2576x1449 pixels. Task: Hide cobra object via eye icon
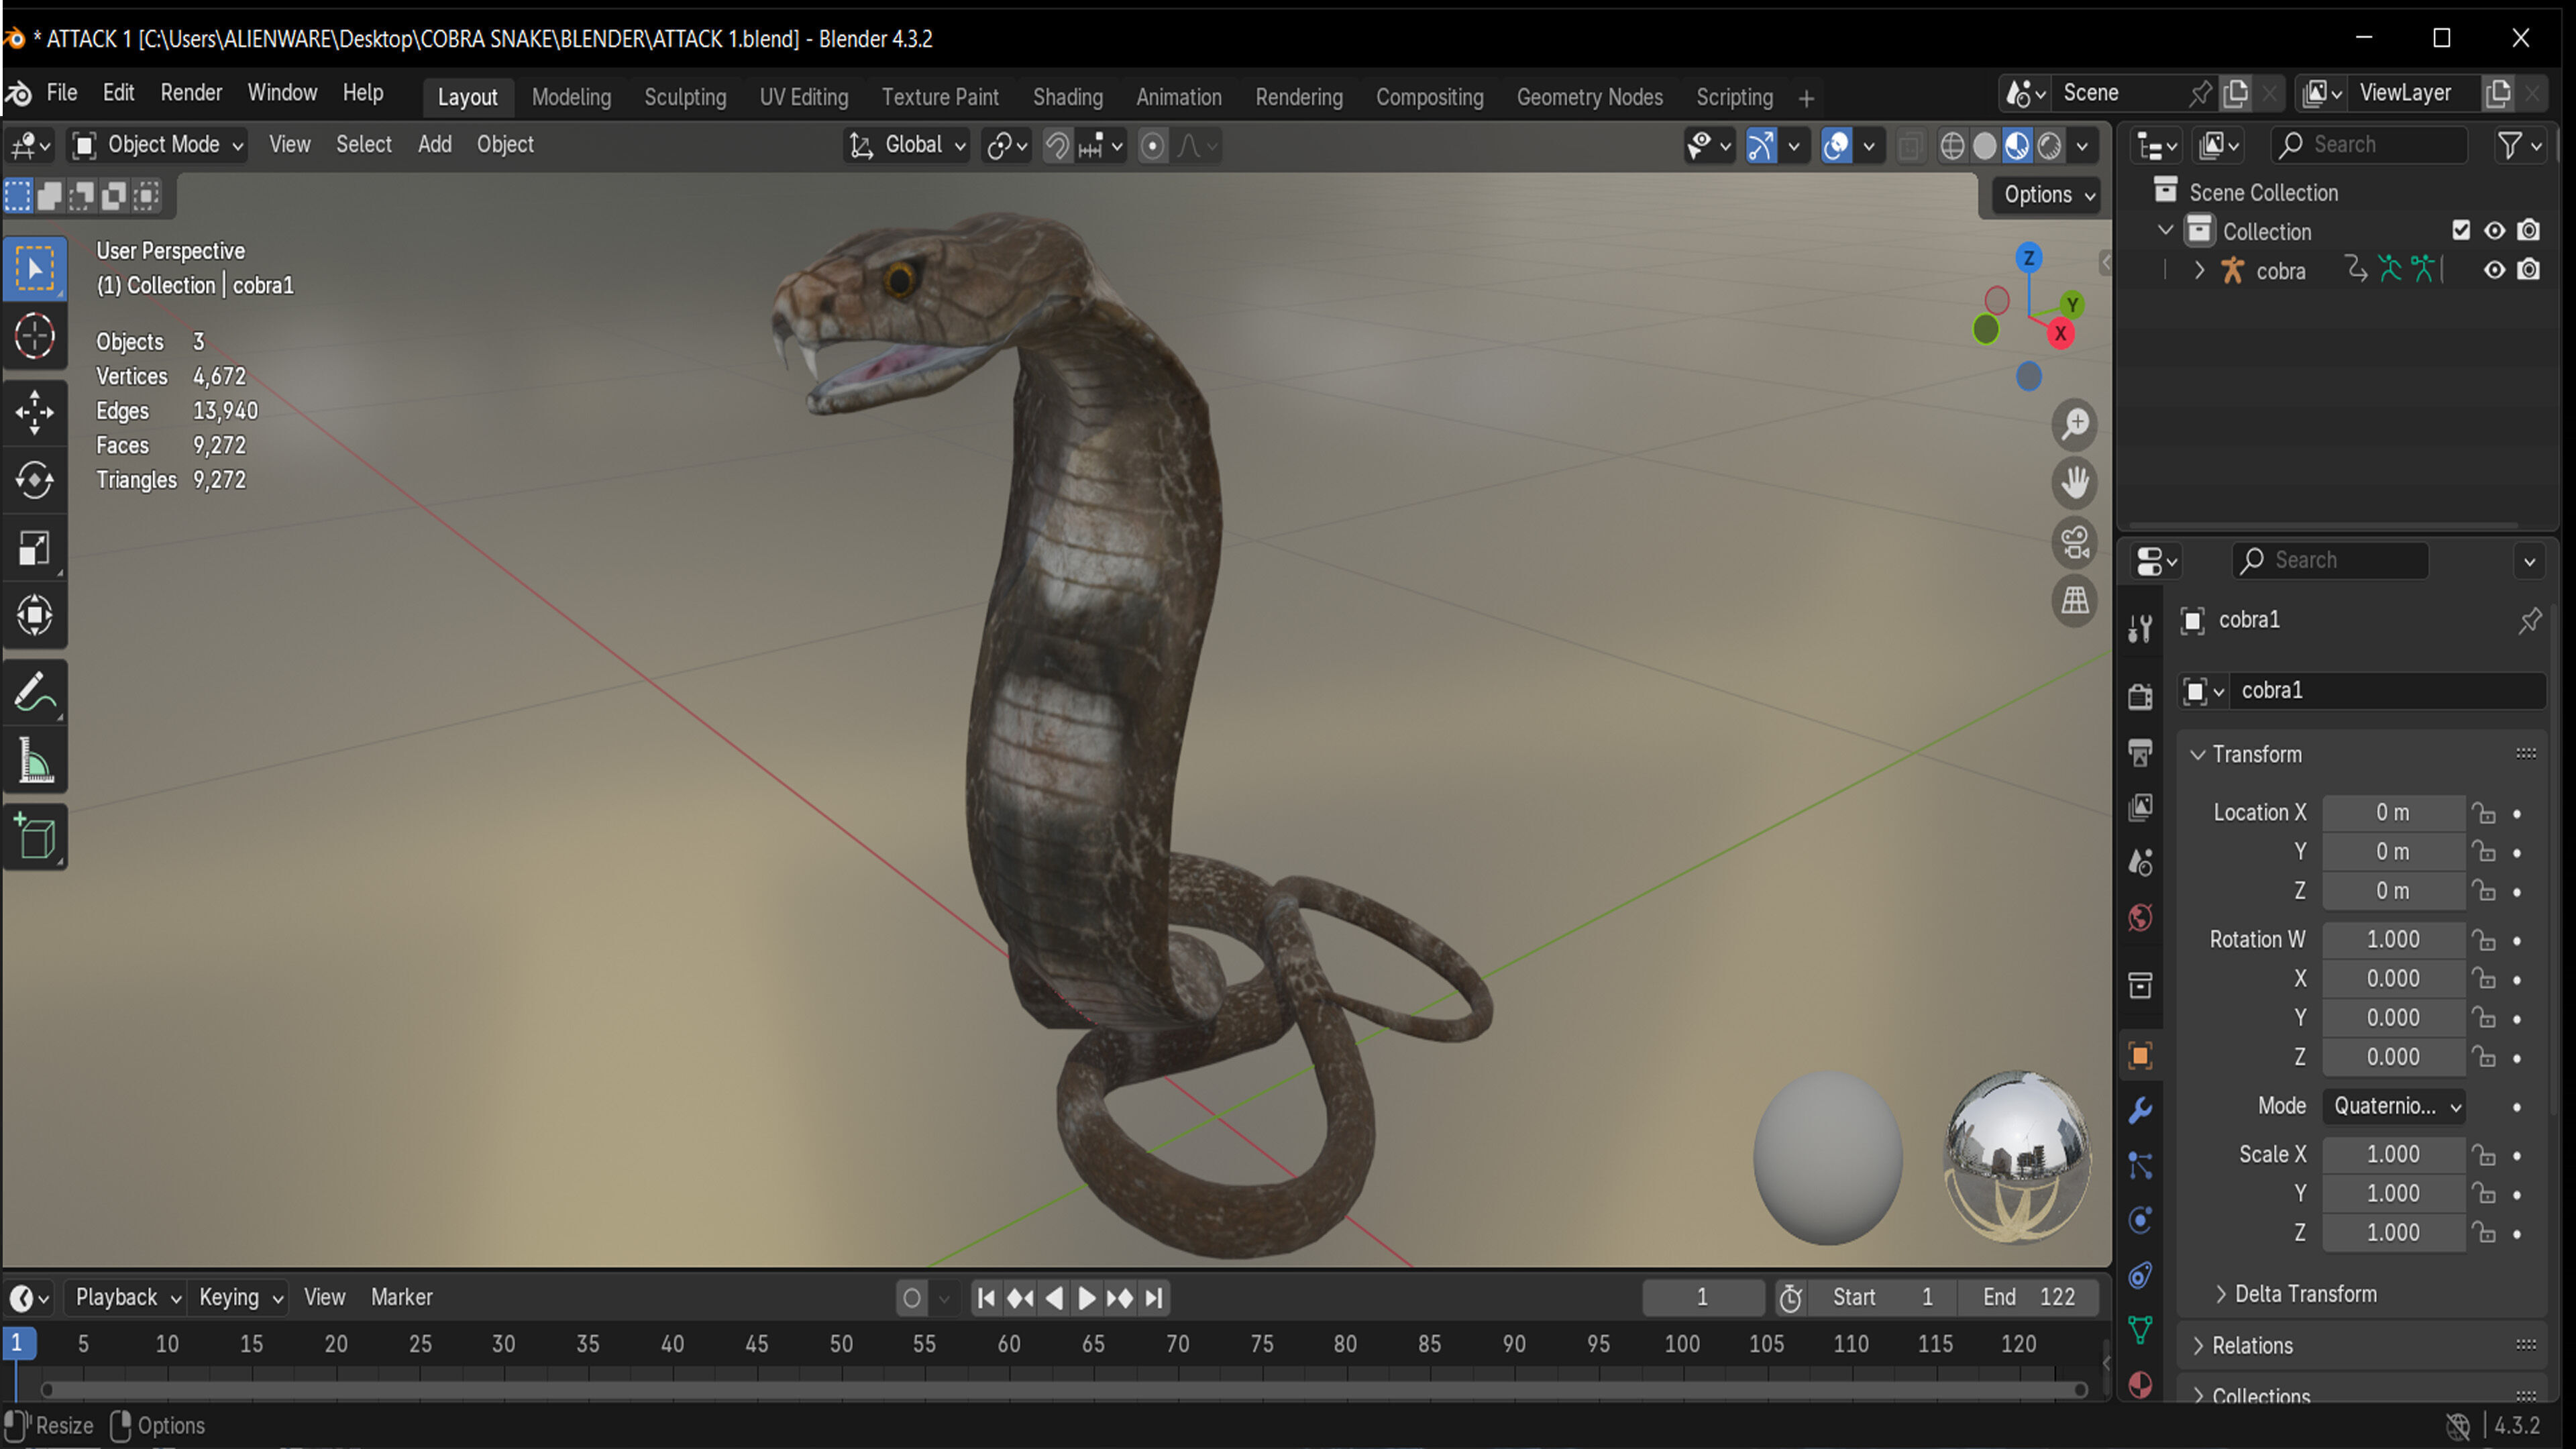[x=2494, y=270]
